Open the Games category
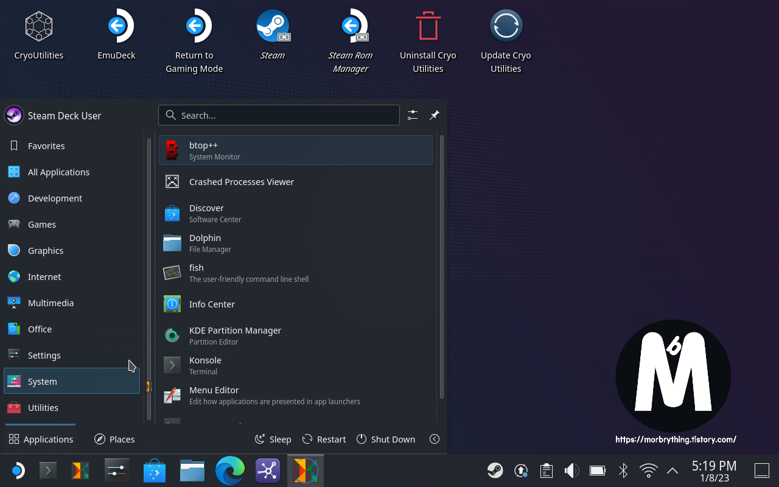Viewport: 779px width, 487px height. [72, 225]
